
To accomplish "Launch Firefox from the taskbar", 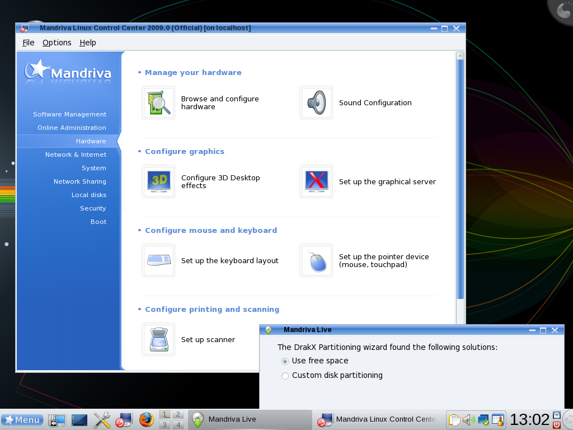I will point(146,420).
